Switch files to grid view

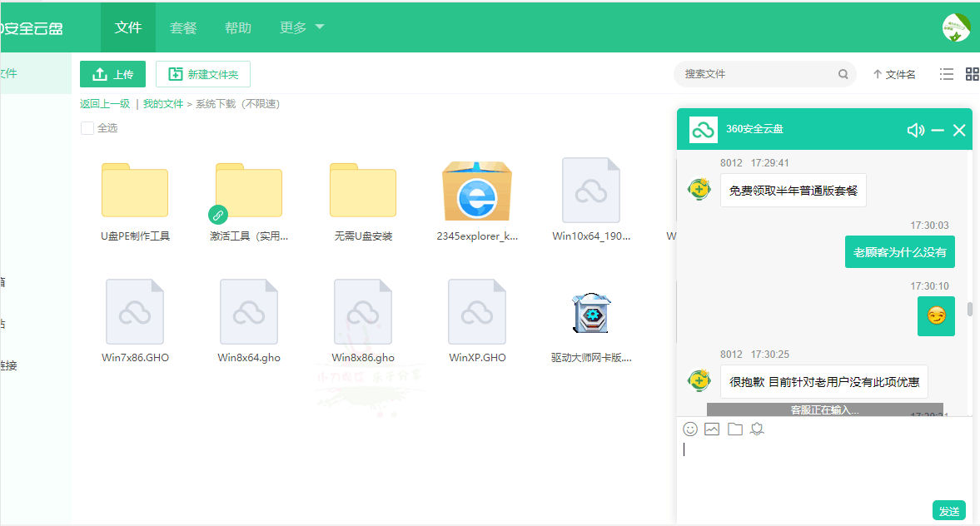[x=972, y=73]
